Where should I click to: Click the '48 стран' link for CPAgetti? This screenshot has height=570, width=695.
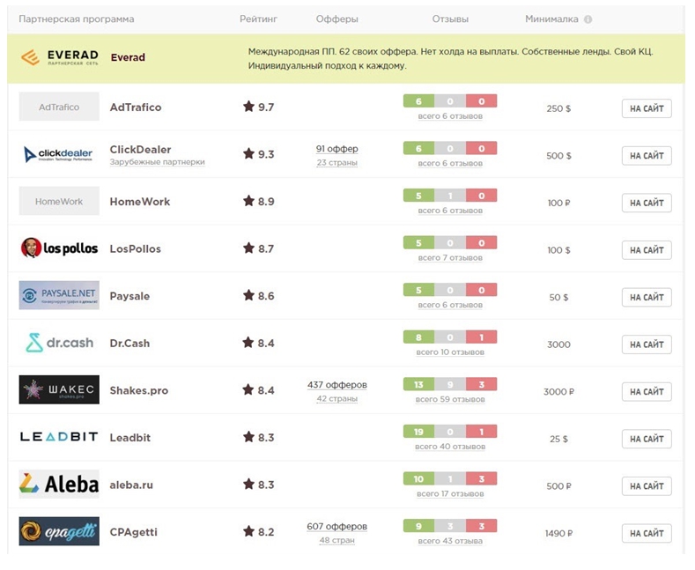point(337,540)
